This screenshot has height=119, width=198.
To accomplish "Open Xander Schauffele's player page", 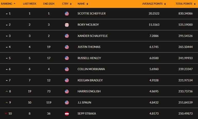I will tap(93, 36).
